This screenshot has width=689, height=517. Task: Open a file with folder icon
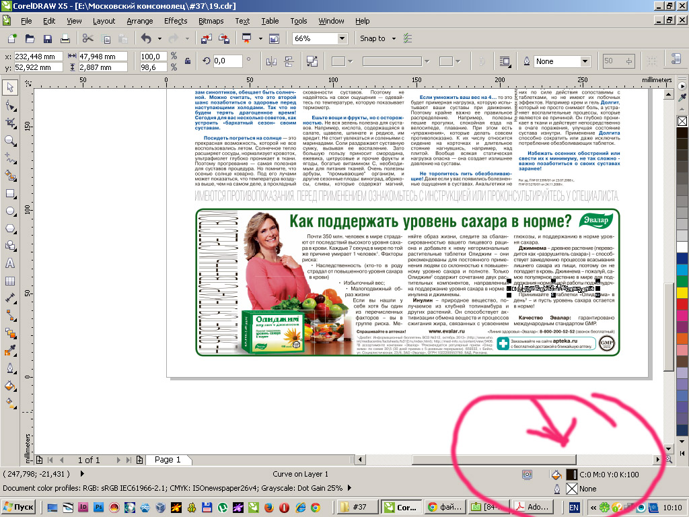30,38
